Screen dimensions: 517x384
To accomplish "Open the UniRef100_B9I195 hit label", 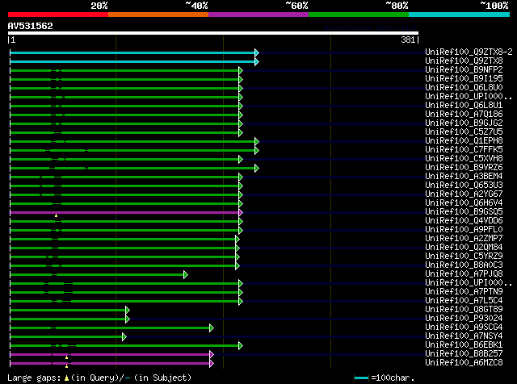I will pos(464,78).
